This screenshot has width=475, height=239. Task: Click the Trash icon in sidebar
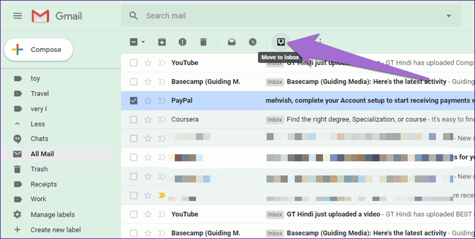point(17,169)
